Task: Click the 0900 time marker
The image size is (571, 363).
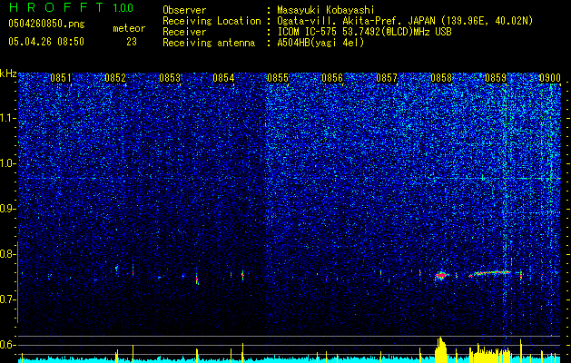Action: click(550, 78)
